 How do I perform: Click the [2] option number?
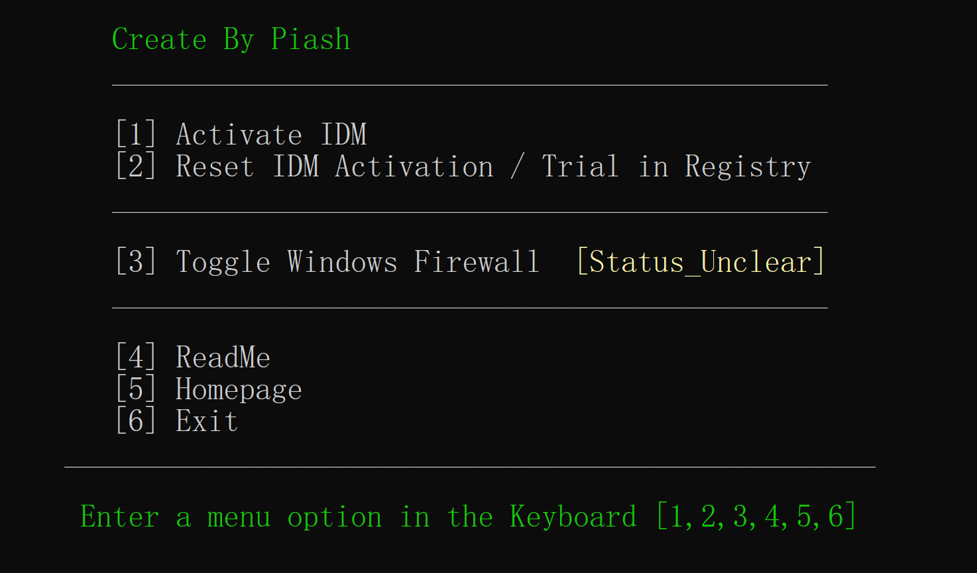136,166
